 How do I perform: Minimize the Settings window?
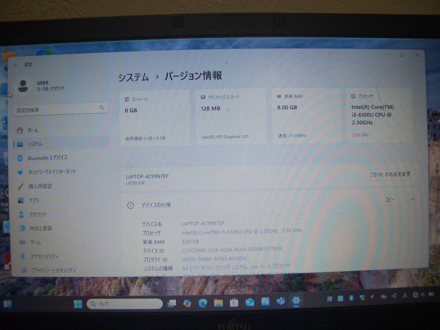click(x=386, y=55)
